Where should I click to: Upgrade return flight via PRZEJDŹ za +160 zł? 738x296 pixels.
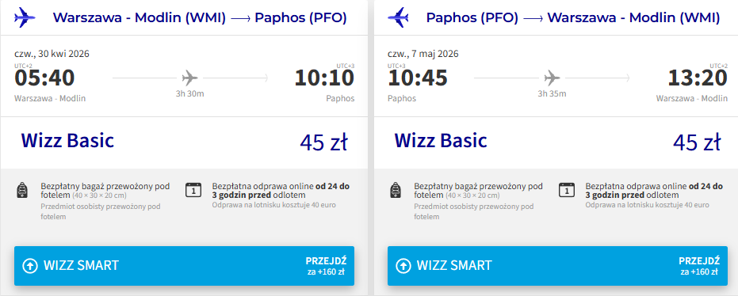[699, 266]
